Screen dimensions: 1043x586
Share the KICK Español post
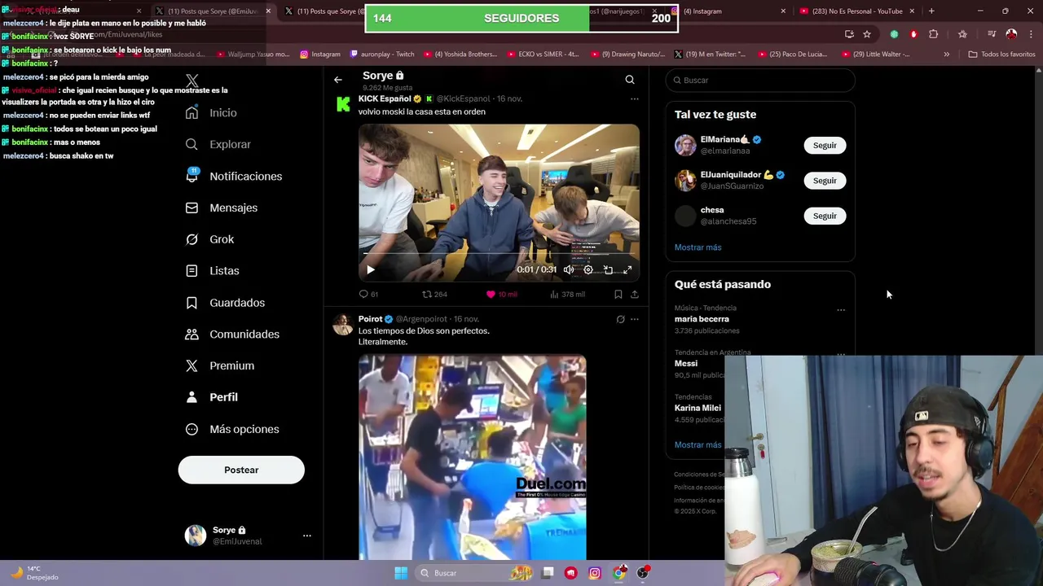(x=635, y=294)
